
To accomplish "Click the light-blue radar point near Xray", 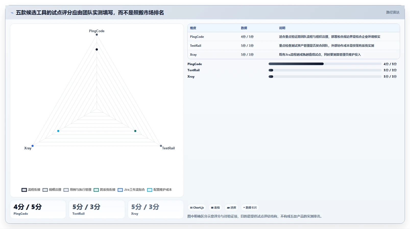I will [58, 131].
